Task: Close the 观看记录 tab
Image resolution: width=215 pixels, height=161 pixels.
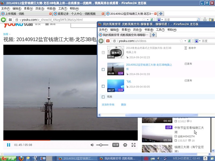Action: 103,14
